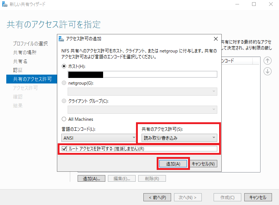Image resolution: width=279 pixels, height=205 pixels.
Task: Open the 言語のエンコード ANSI dropdown
Action: pos(98,138)
